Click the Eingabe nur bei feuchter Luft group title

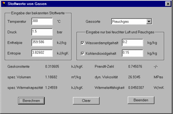pos(120,32)
